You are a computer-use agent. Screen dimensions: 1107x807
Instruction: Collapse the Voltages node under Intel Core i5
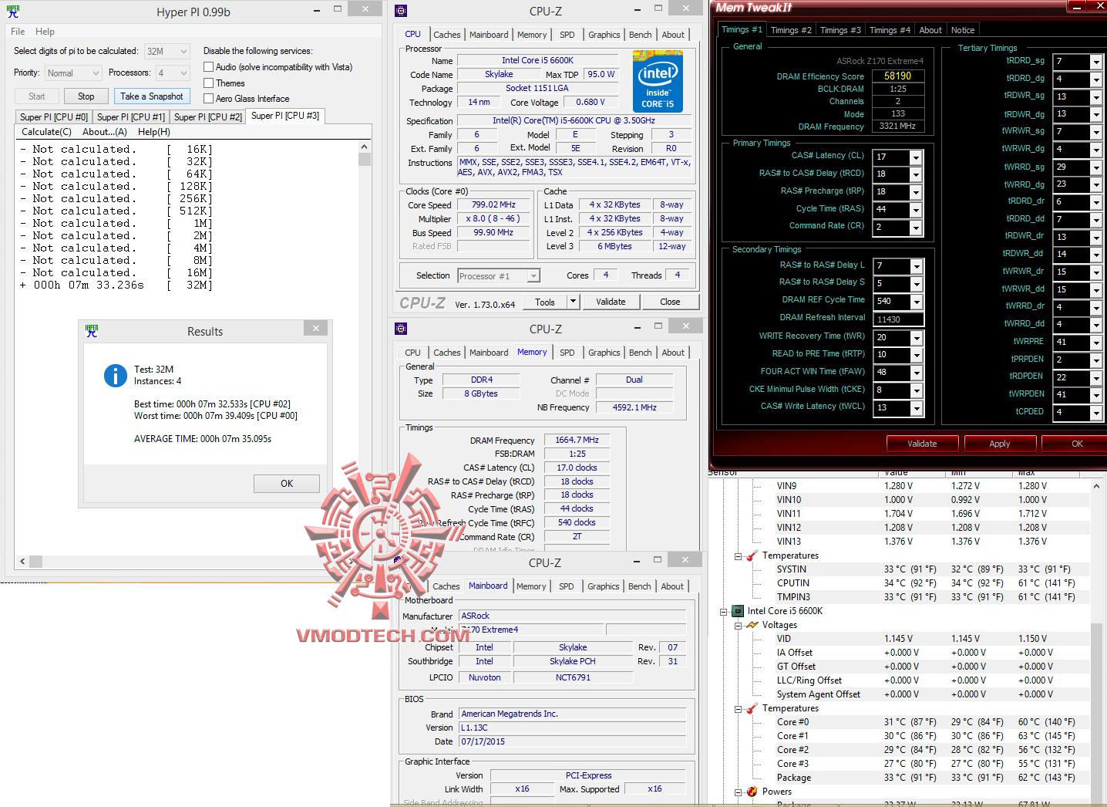click(738, 626)
